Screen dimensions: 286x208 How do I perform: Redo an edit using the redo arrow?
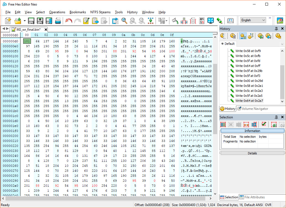click(77, 20)
